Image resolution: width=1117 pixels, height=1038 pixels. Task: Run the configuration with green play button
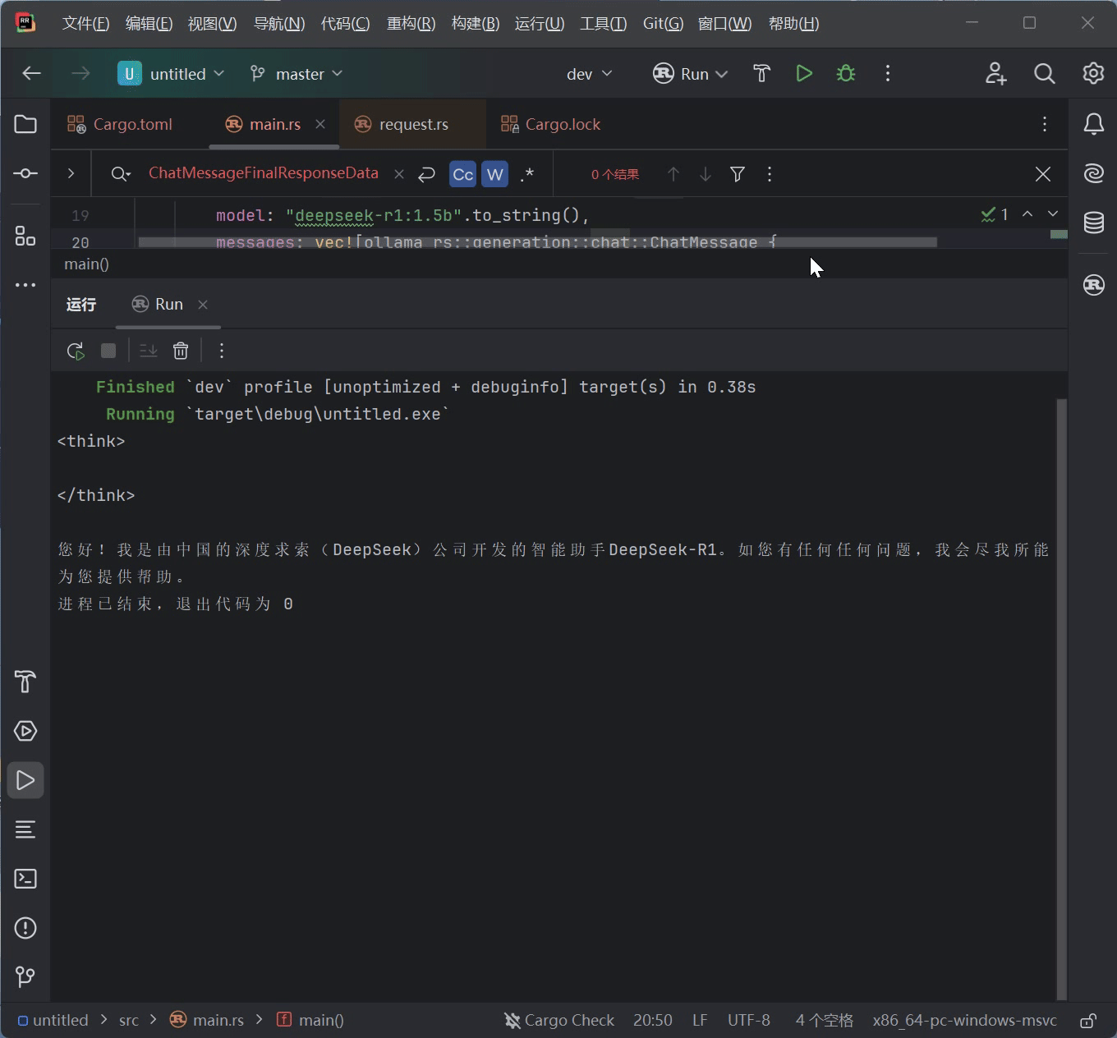click(804, 74)
